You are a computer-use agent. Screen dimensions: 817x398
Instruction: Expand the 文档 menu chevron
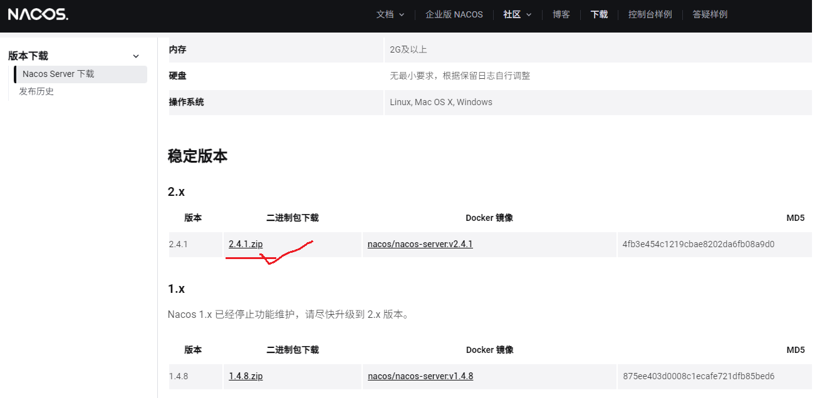tap(402, 14)
